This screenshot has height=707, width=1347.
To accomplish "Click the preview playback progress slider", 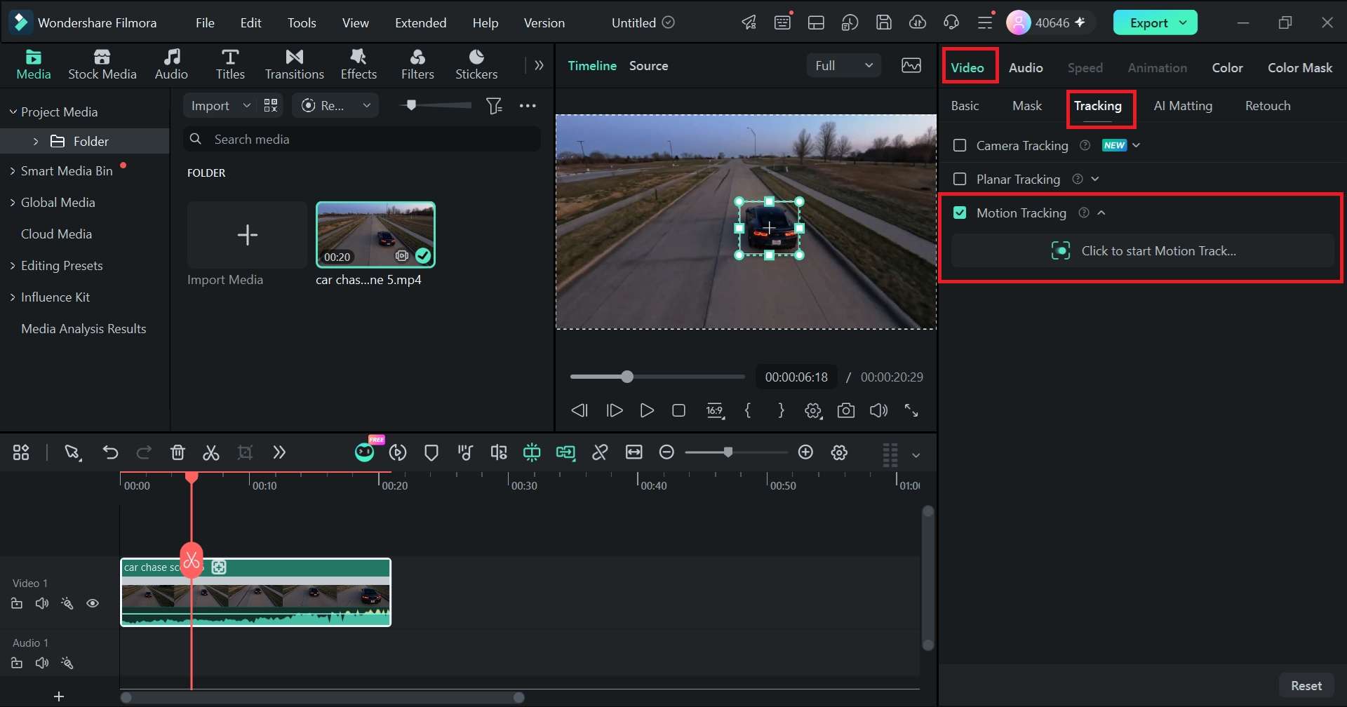I will [x=657, y=377].
